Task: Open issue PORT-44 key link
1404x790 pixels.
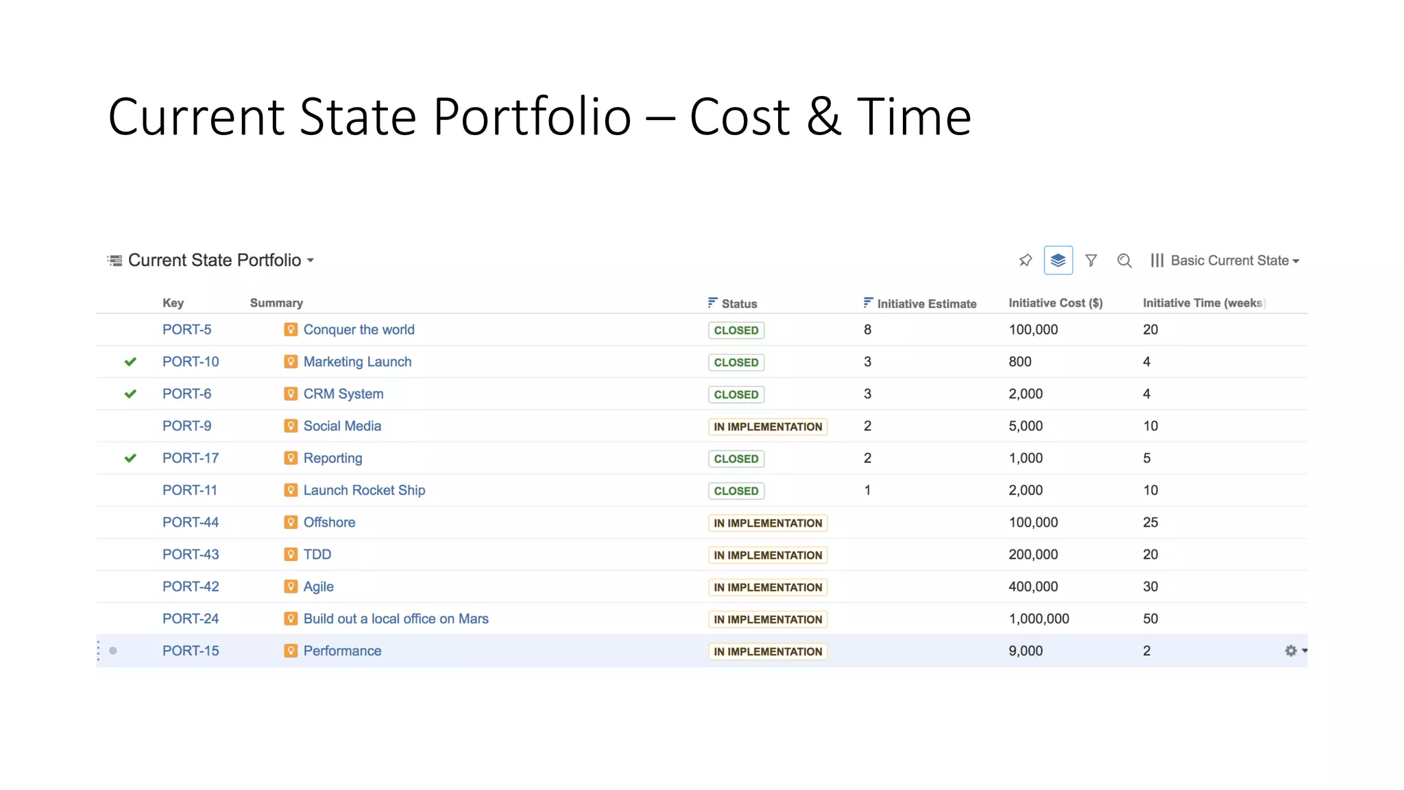Action: click(x=191, y=523)
